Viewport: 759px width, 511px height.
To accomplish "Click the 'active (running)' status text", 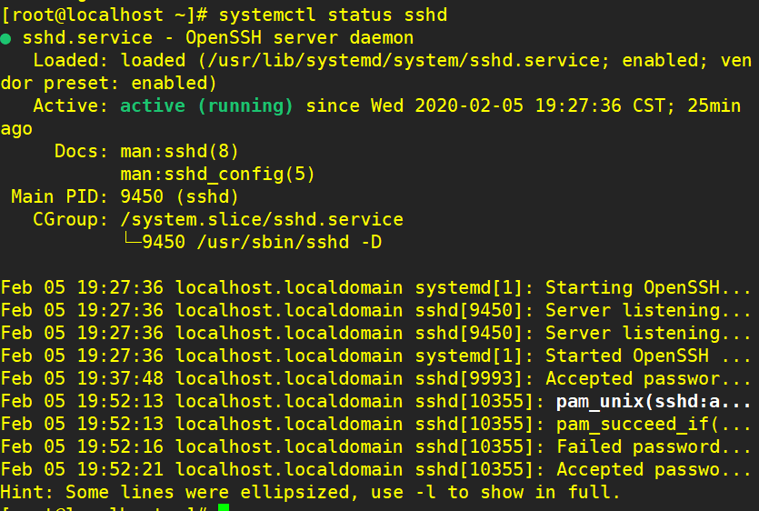I will pos(207,105).
